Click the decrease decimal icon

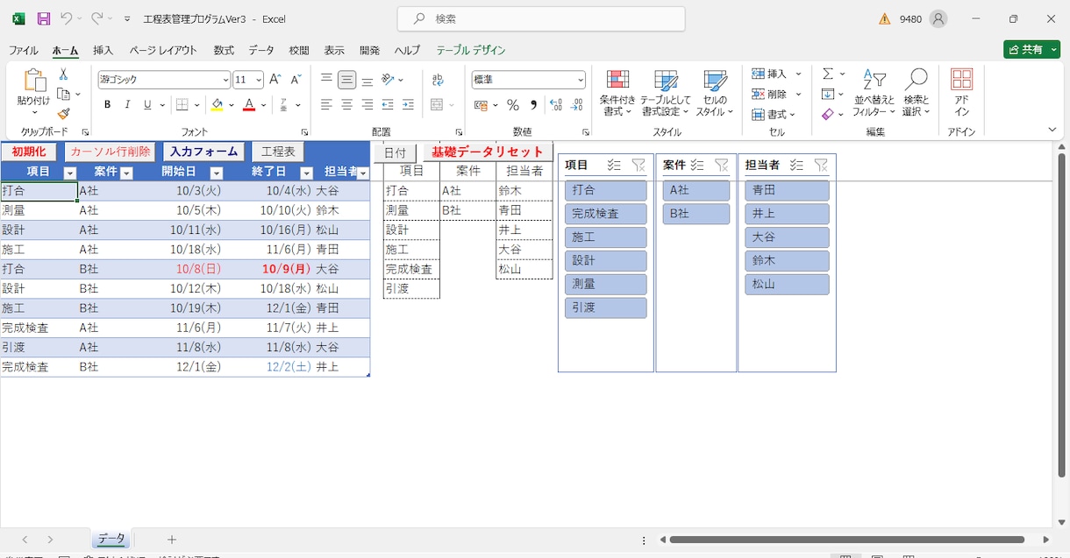click(x=576, y=105)
